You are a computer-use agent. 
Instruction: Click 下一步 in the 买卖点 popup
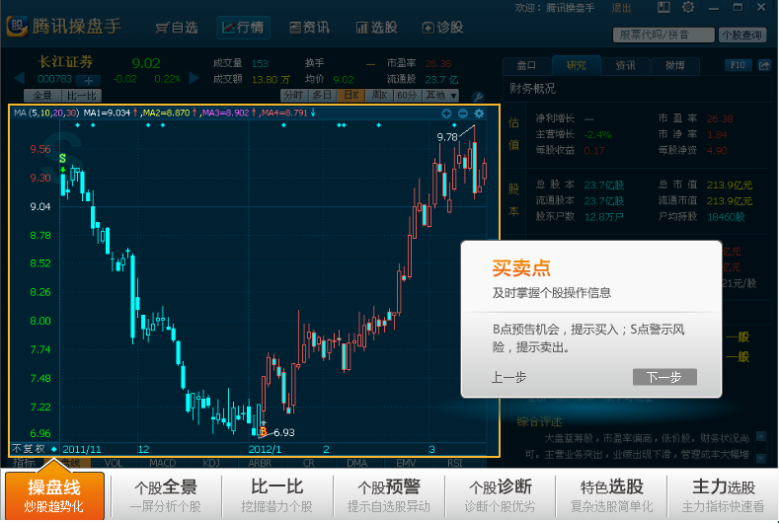(664, 377)
